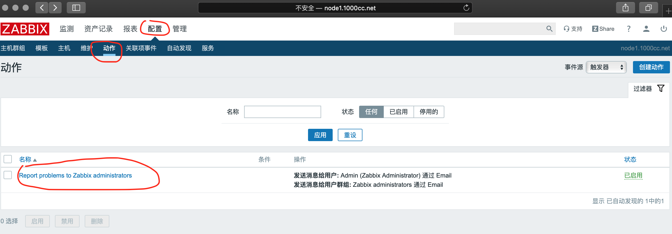Viewport: 672px width, 234px height.
Task: Check the Report problems action row checkbox
Action: click(x=8, y=175)
